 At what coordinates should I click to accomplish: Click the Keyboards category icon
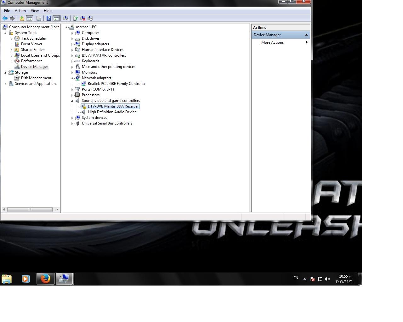tap(78, 61)
